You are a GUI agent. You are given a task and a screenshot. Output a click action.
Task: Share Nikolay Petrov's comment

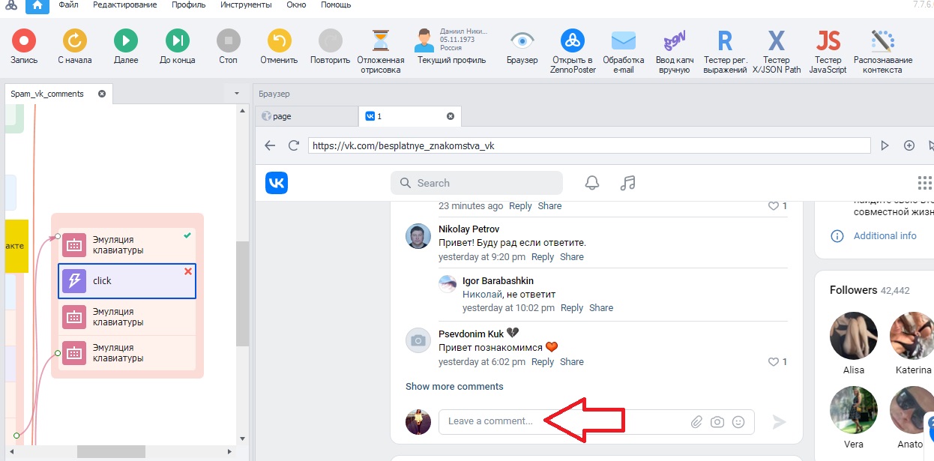tap(572, 256)
